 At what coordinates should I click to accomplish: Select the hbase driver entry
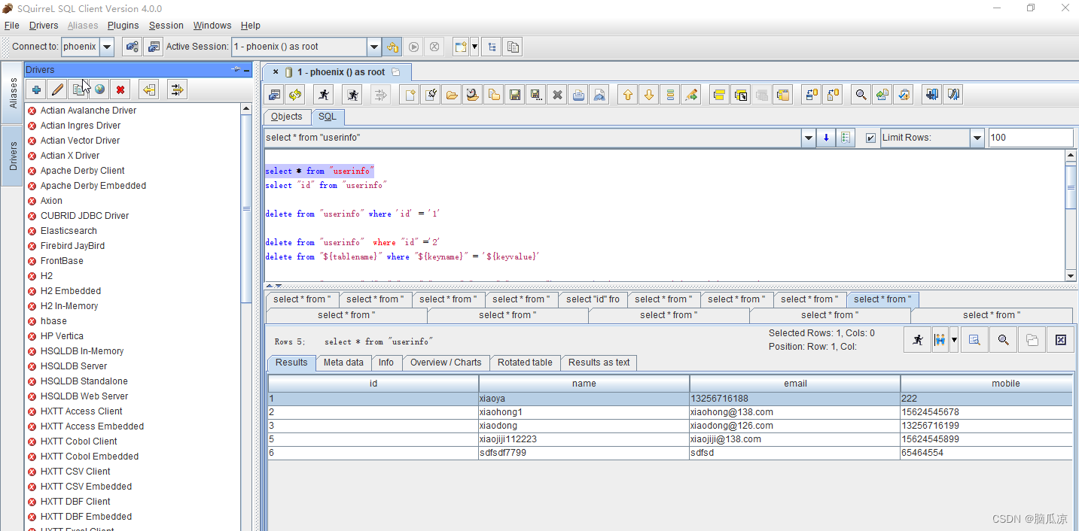[x=53, y=321]
